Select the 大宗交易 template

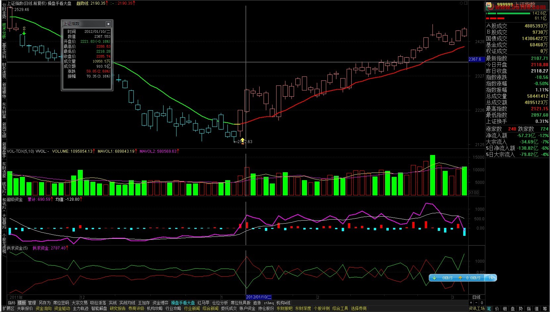coord(80,303)
